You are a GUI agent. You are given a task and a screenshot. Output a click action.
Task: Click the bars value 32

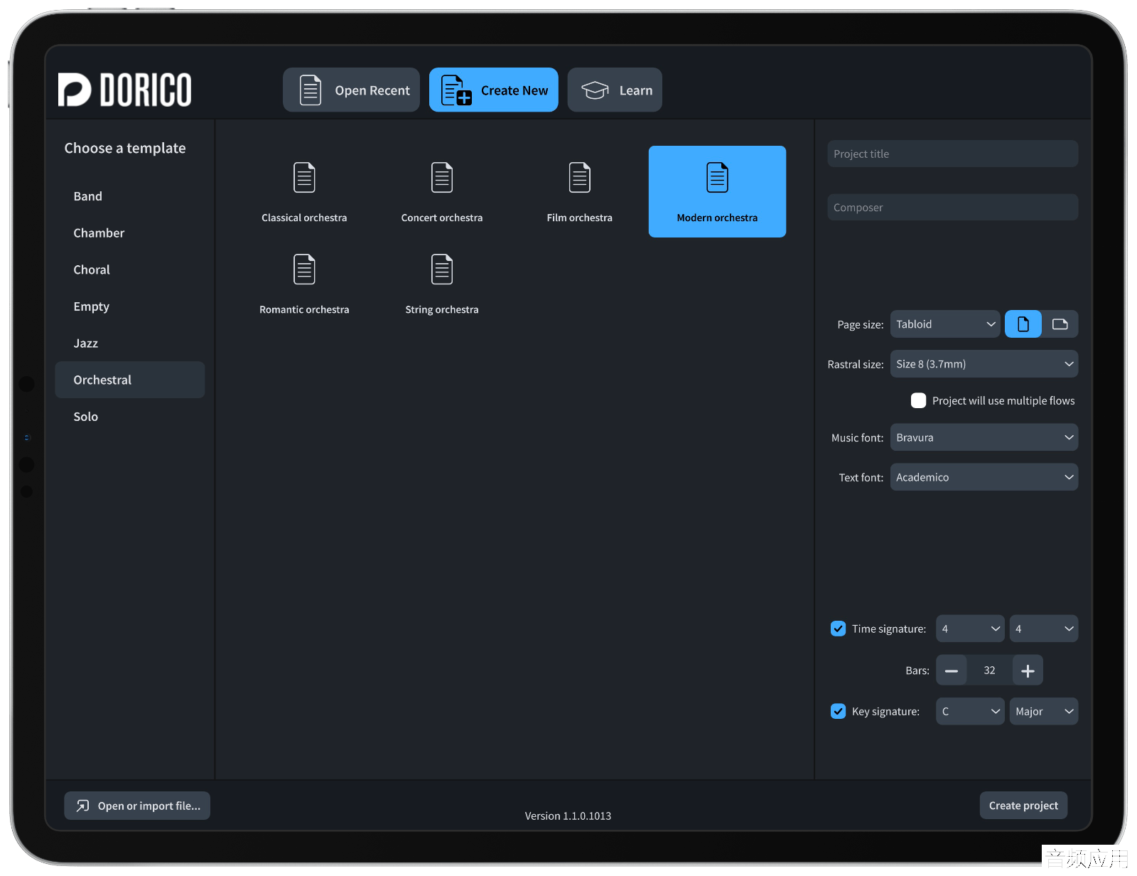989,671
